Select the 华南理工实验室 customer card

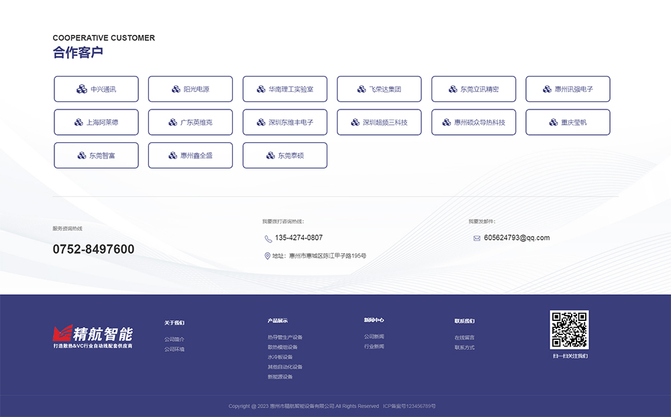click(x=285, y=89)
